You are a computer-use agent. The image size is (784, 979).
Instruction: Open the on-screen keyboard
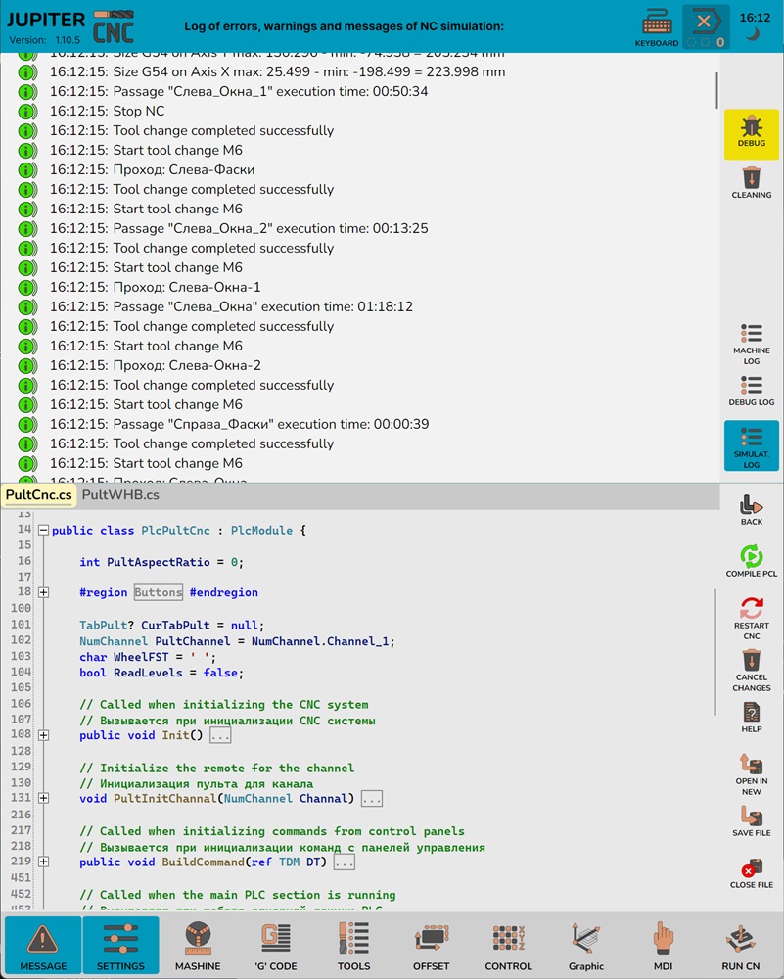(x=656, y=26)
